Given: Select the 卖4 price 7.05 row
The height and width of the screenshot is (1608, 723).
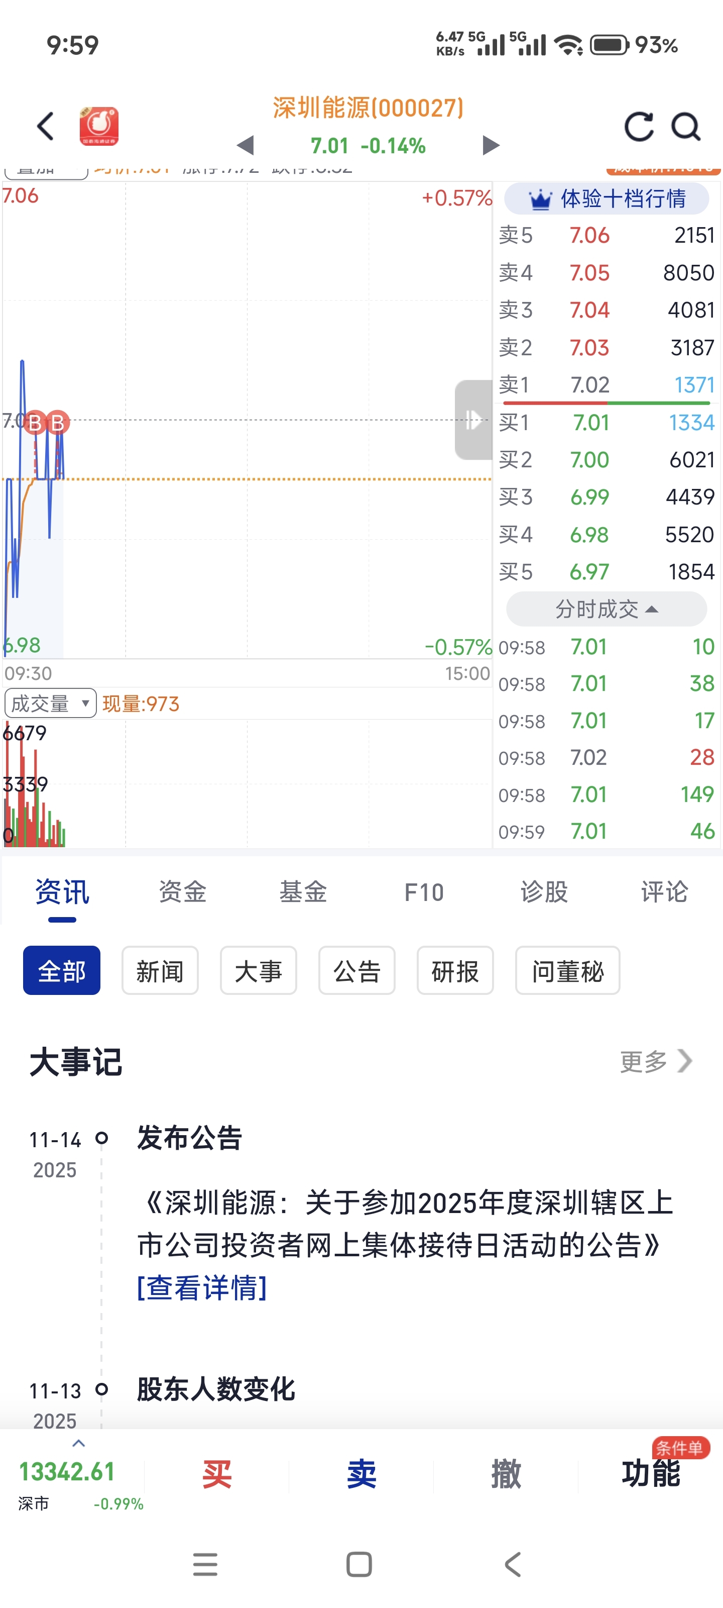Looking at the screenshot, I should (607, 273).
